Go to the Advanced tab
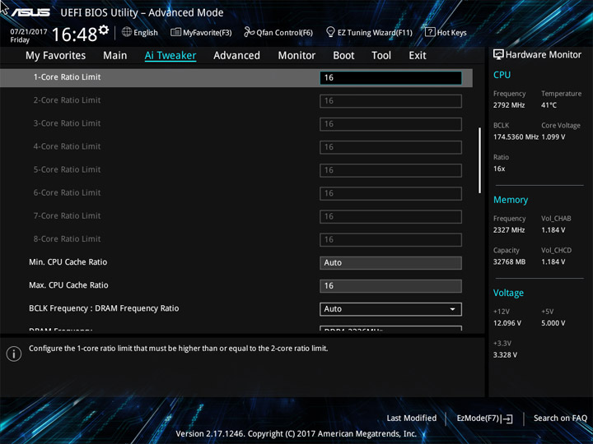This screenshot has width=593, height=444. pos(236,56)
